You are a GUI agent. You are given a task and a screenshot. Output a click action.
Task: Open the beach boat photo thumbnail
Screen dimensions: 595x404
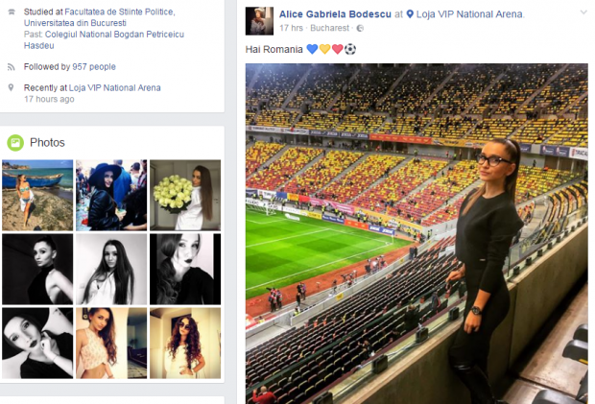[37, 195]
